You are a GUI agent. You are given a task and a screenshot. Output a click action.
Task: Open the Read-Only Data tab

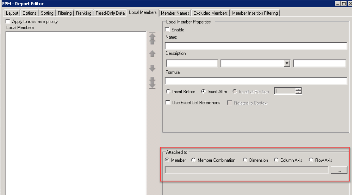point(110,13)
